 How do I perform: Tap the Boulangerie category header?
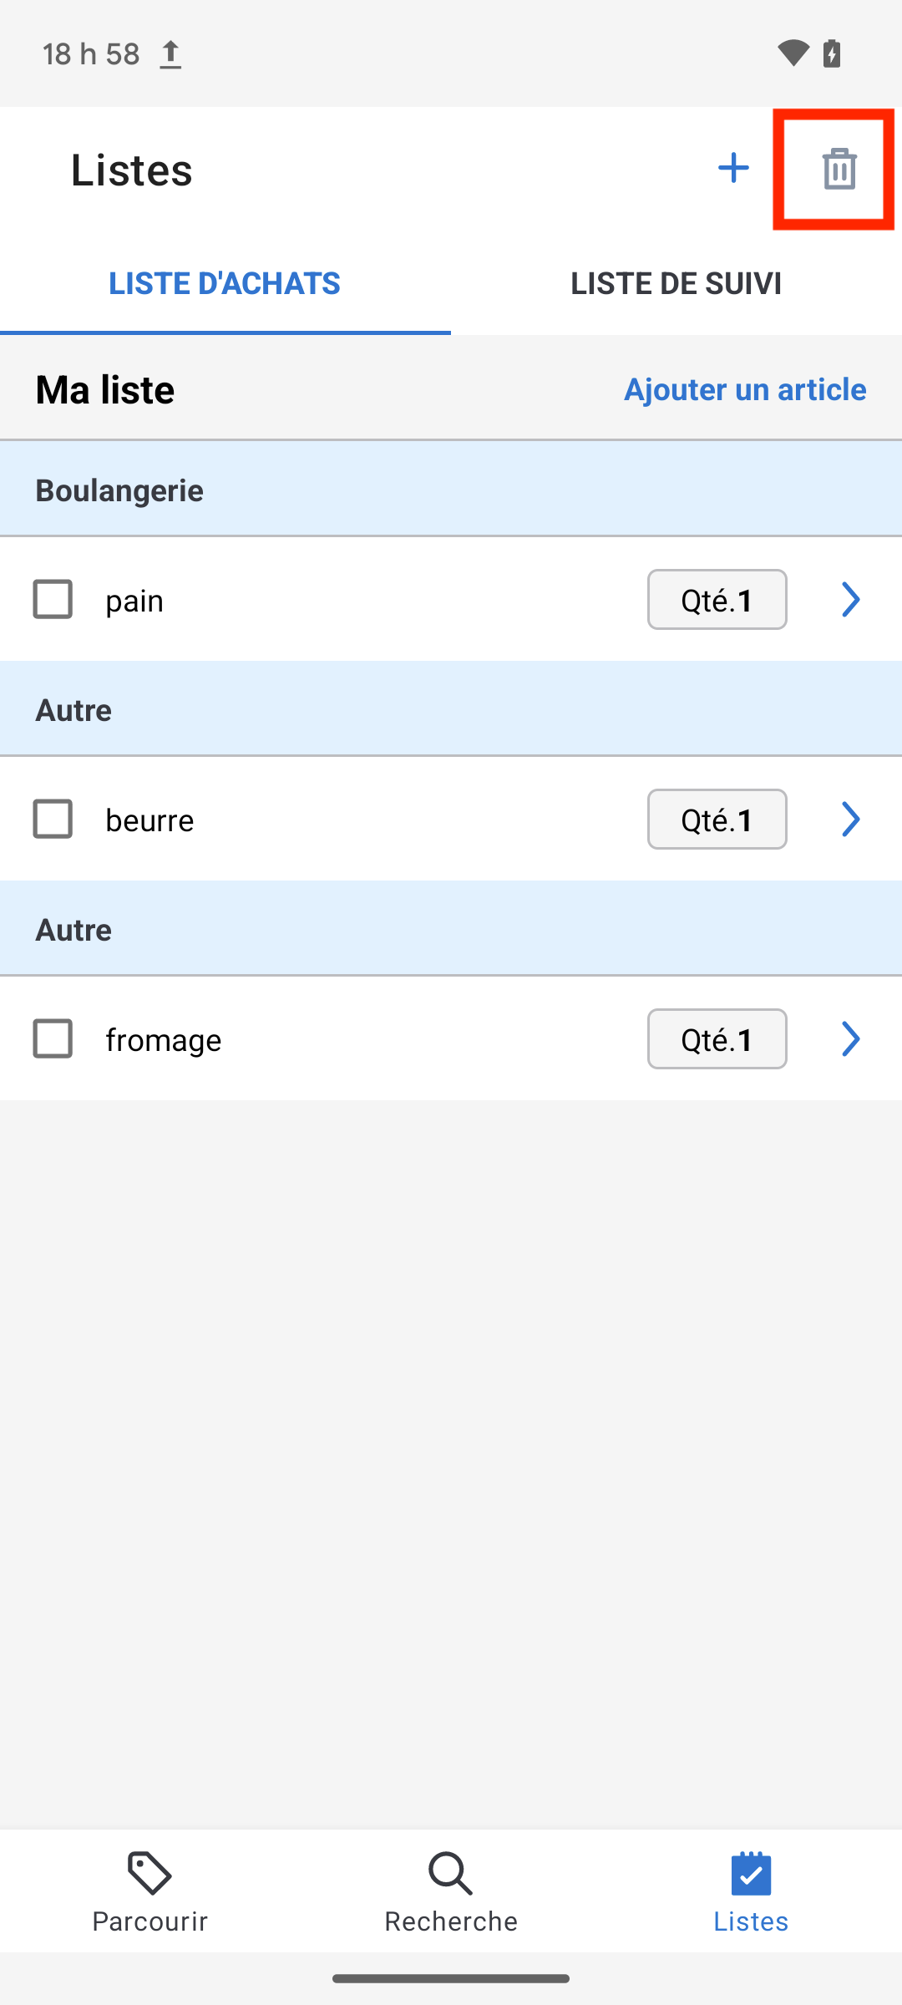coord(451,490)
